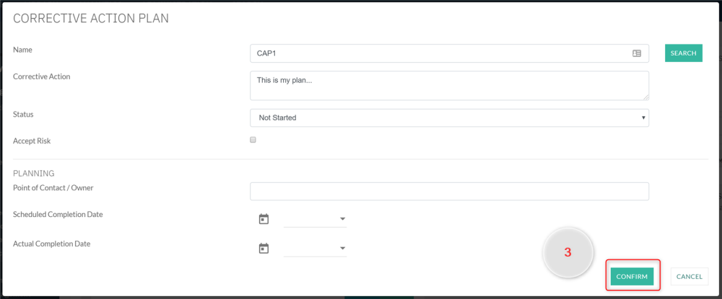Grab the Corrective Action textarea resize handle
This screenshot has height=299, width=722.
[x=645, y=96]
